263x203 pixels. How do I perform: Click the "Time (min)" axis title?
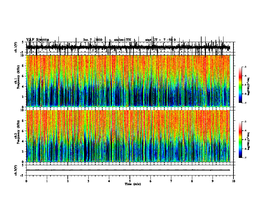(133, 184)
